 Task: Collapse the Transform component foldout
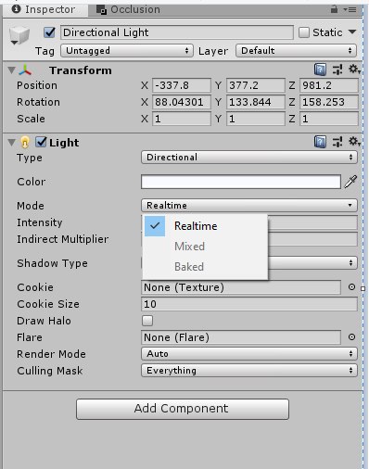point(11,70)
